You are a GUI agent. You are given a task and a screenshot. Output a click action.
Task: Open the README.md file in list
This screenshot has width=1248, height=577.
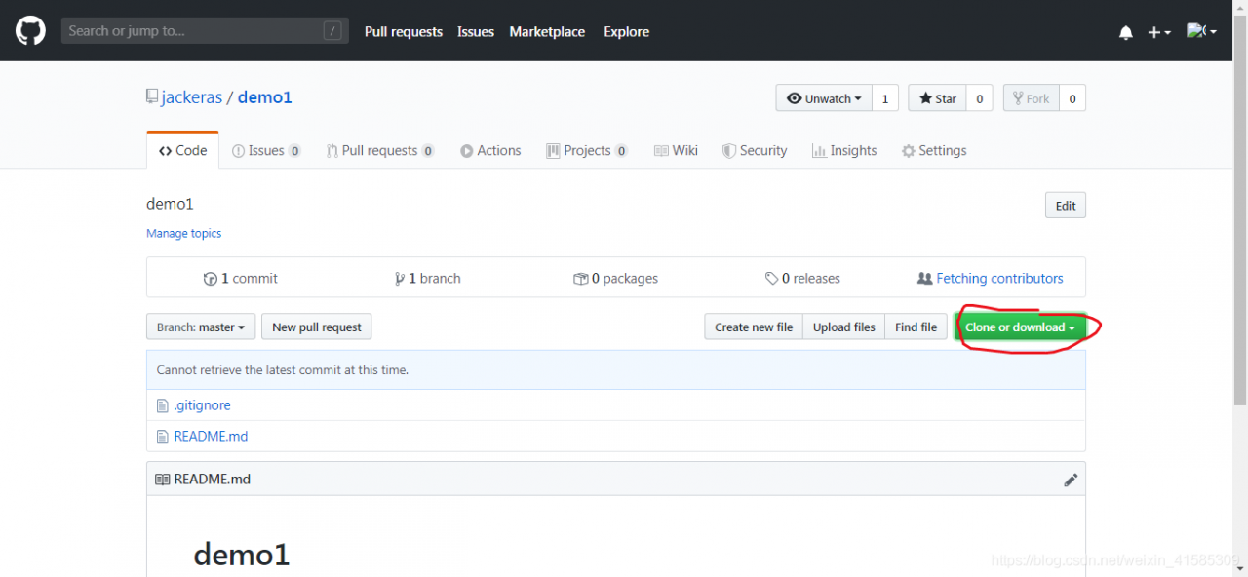click(211, 437)
